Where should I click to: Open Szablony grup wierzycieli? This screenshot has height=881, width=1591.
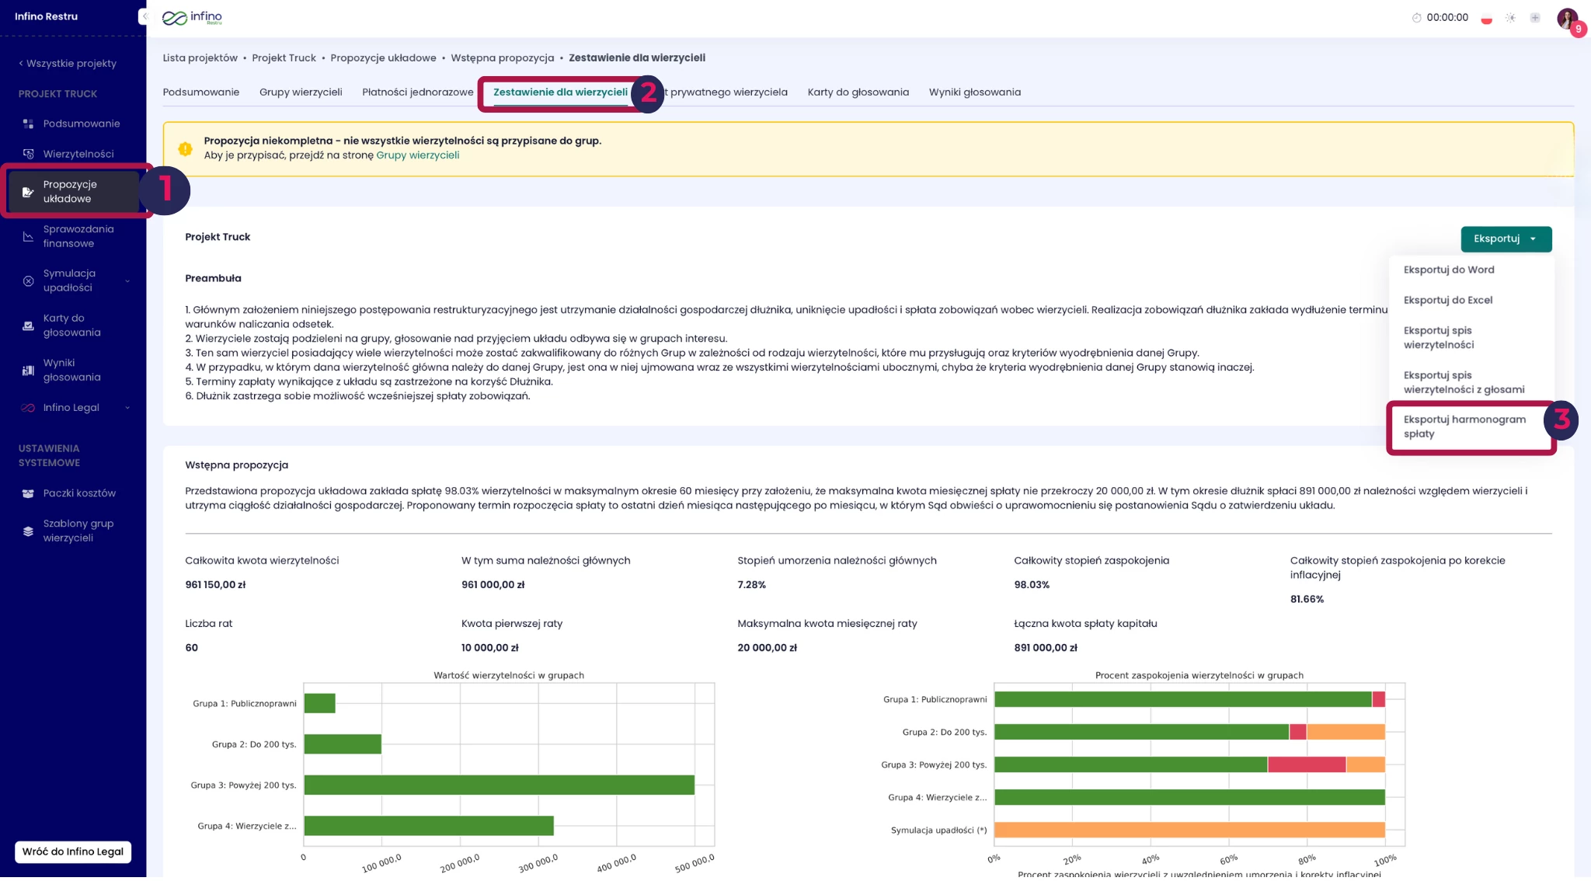pyautogui.click(x=78, y=531)
